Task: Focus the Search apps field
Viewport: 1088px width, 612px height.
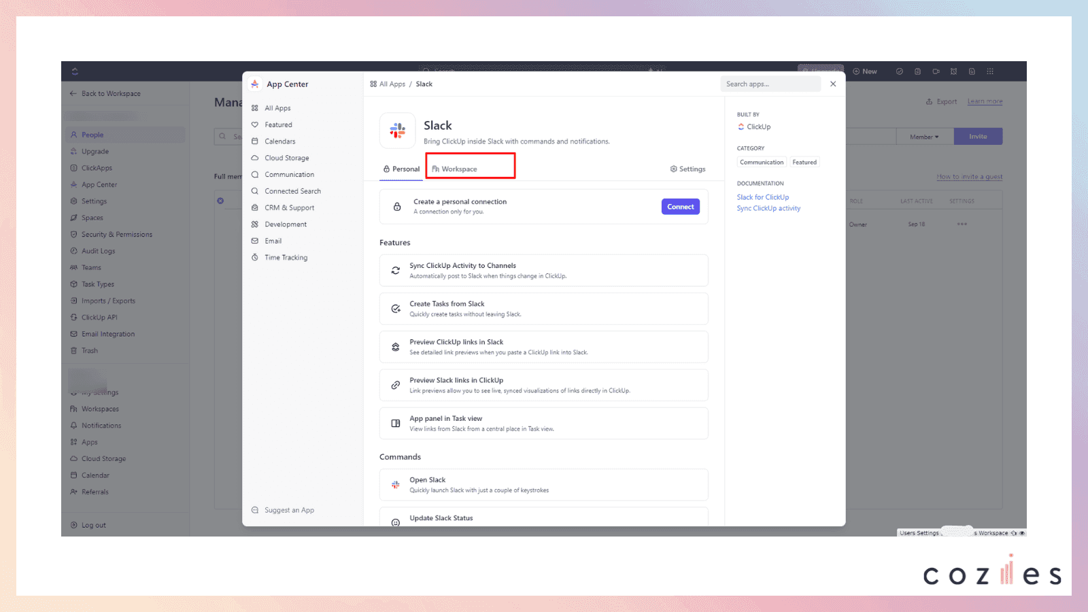Action: pyautogui.click(x=770, y=84)
